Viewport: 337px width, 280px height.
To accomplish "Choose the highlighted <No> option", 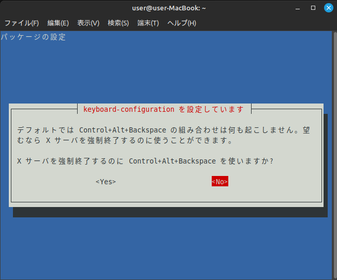I will coord(220,181).
